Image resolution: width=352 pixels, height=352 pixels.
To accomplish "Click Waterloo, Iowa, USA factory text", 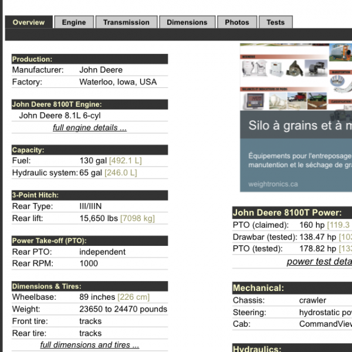I will [x=118, y=82].
